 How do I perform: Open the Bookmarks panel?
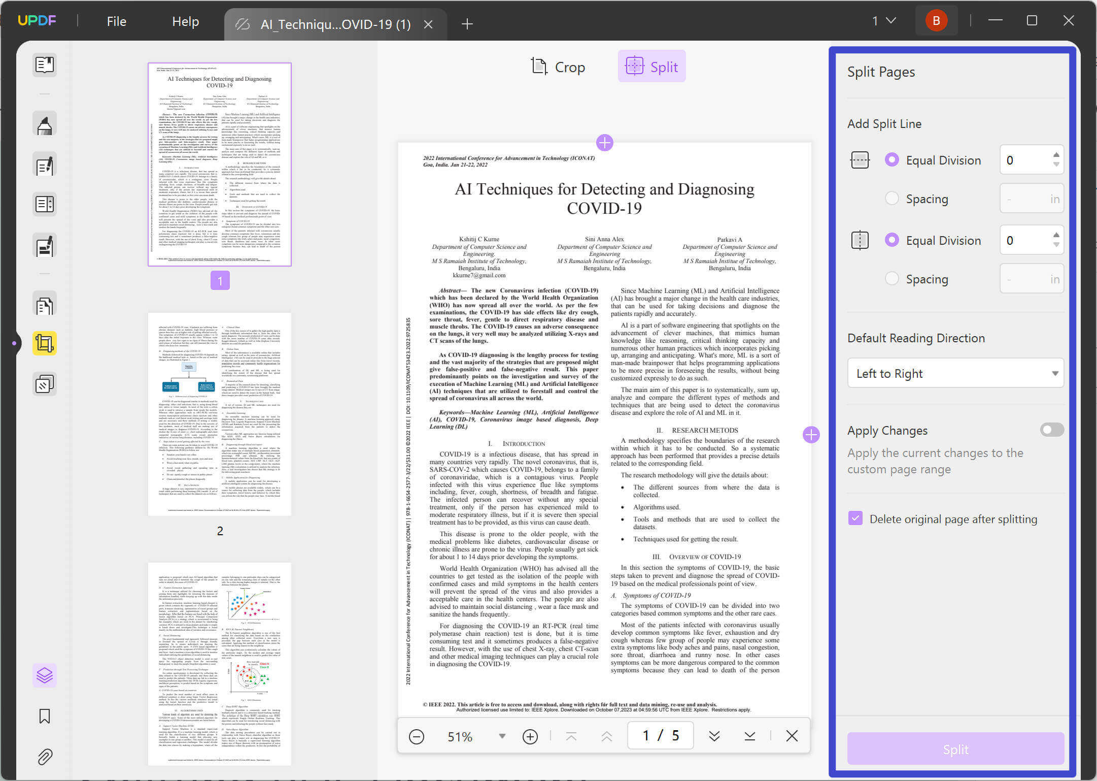point(44,717)
